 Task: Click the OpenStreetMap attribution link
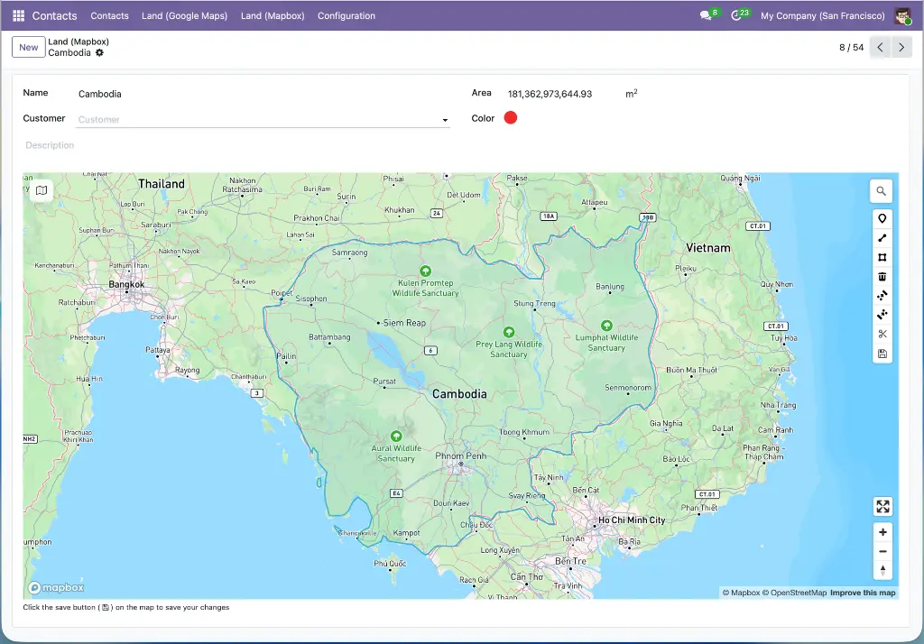pyautogui.click(x=794, y=593)
